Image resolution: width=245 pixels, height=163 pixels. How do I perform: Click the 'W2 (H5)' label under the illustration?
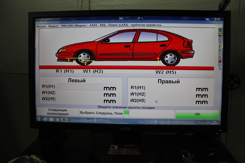tap(166, 72)
